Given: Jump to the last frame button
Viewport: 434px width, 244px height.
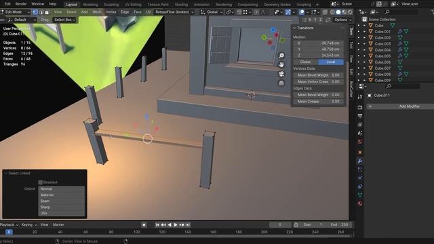Looking at the screenshot, I should [x=188, y=225].
